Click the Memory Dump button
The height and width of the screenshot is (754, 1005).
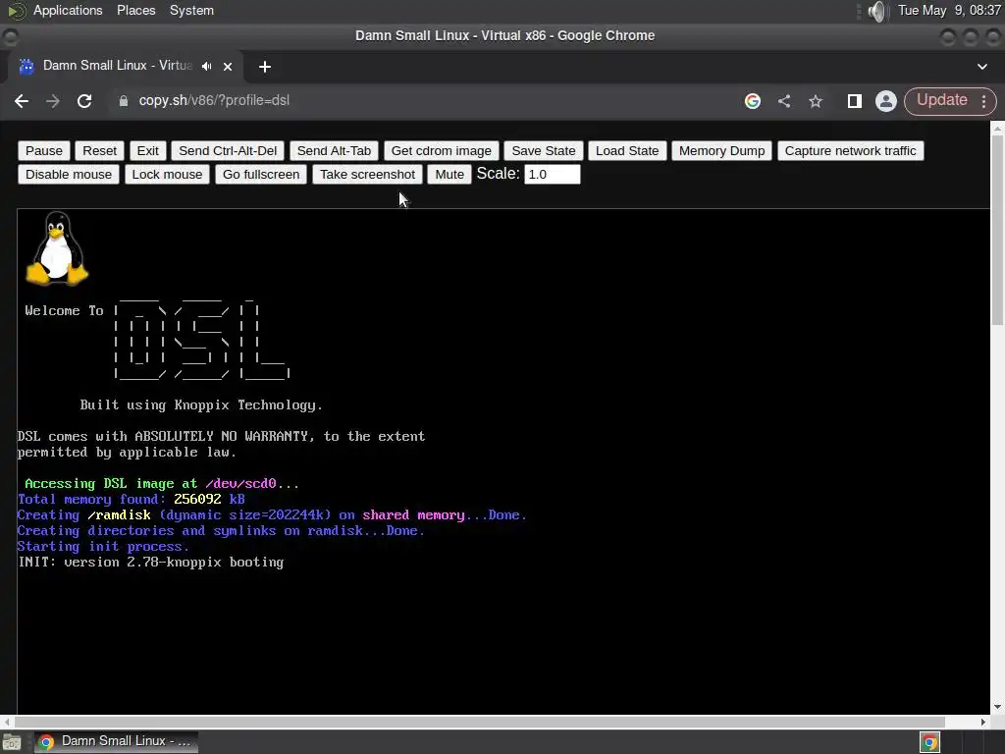click(x=721, y=150)
